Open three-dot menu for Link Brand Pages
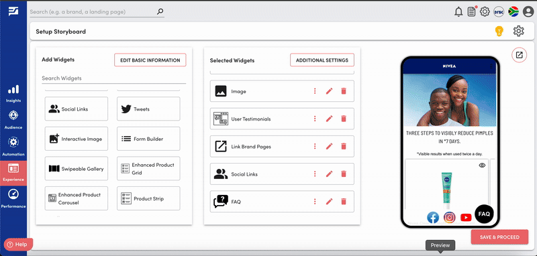 point(315,146)
